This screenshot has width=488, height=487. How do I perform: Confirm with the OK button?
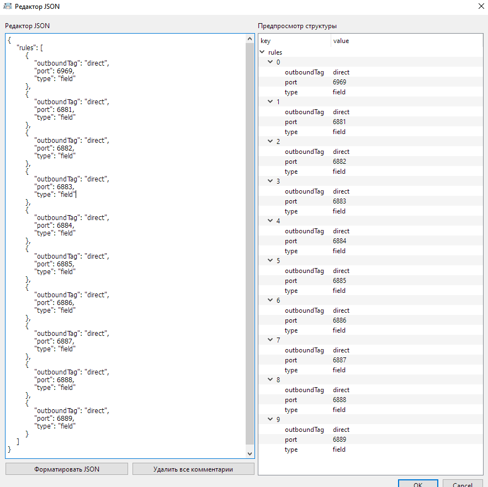tap(418, 483)
